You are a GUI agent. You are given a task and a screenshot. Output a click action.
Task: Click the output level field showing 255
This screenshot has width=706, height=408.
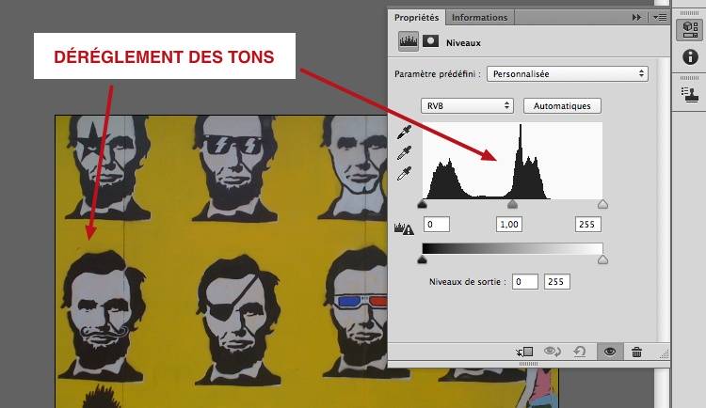point(557,282)
